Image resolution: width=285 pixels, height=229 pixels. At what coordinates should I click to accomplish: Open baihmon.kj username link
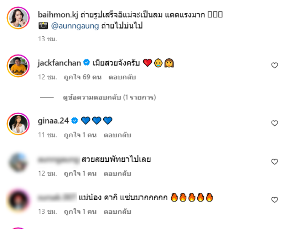pos(58,15)
